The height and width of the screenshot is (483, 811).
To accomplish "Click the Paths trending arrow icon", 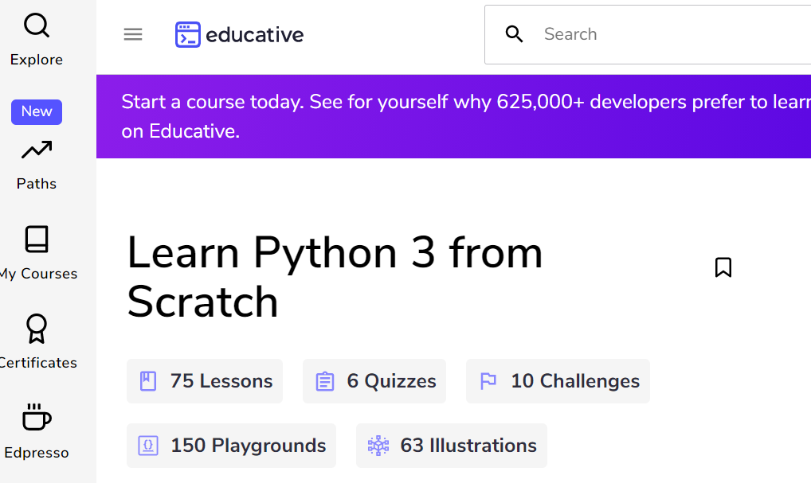I will [37, 150].
